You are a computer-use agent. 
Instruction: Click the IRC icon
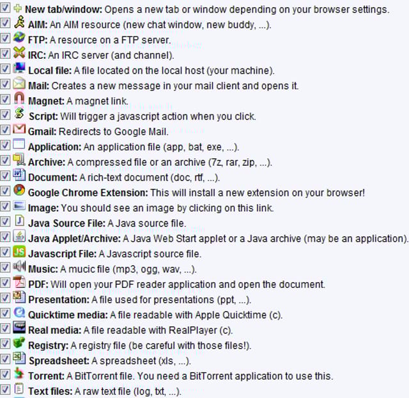(x=19, y=52)
